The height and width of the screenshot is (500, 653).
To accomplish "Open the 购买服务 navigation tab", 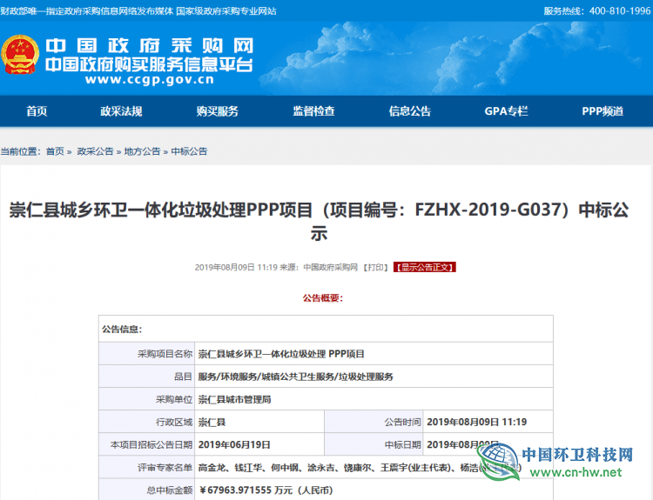I will [x=217, y=111].
